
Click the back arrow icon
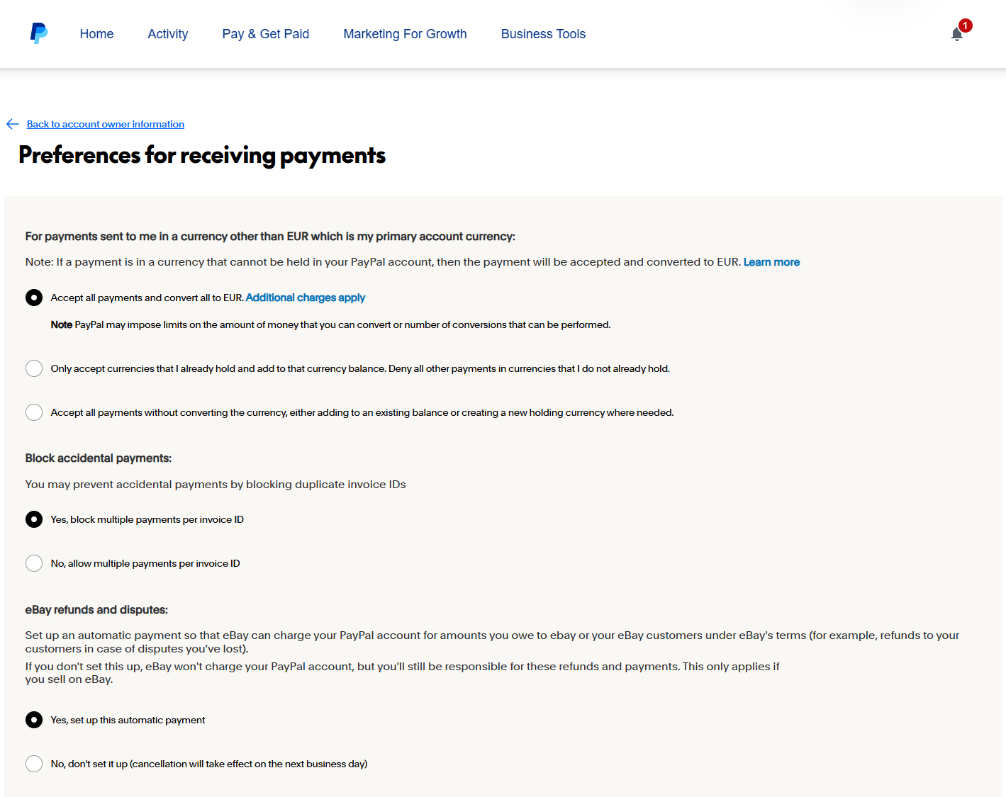click(13, 124)
